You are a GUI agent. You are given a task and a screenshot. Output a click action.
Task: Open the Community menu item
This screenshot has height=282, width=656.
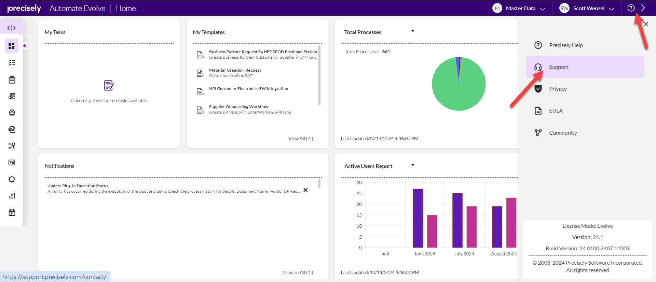[585, 133]
